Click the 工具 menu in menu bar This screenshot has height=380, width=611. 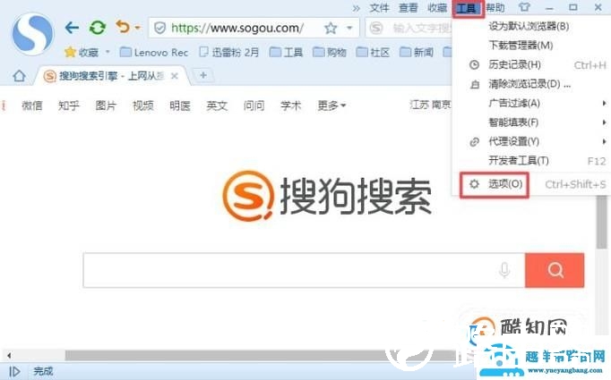[468, 8]
